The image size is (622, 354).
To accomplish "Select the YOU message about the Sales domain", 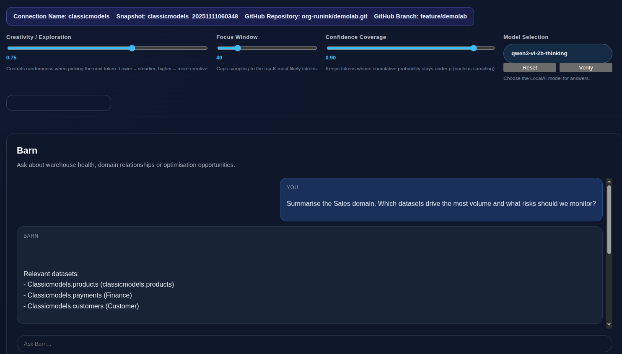I will click(441, 203).
